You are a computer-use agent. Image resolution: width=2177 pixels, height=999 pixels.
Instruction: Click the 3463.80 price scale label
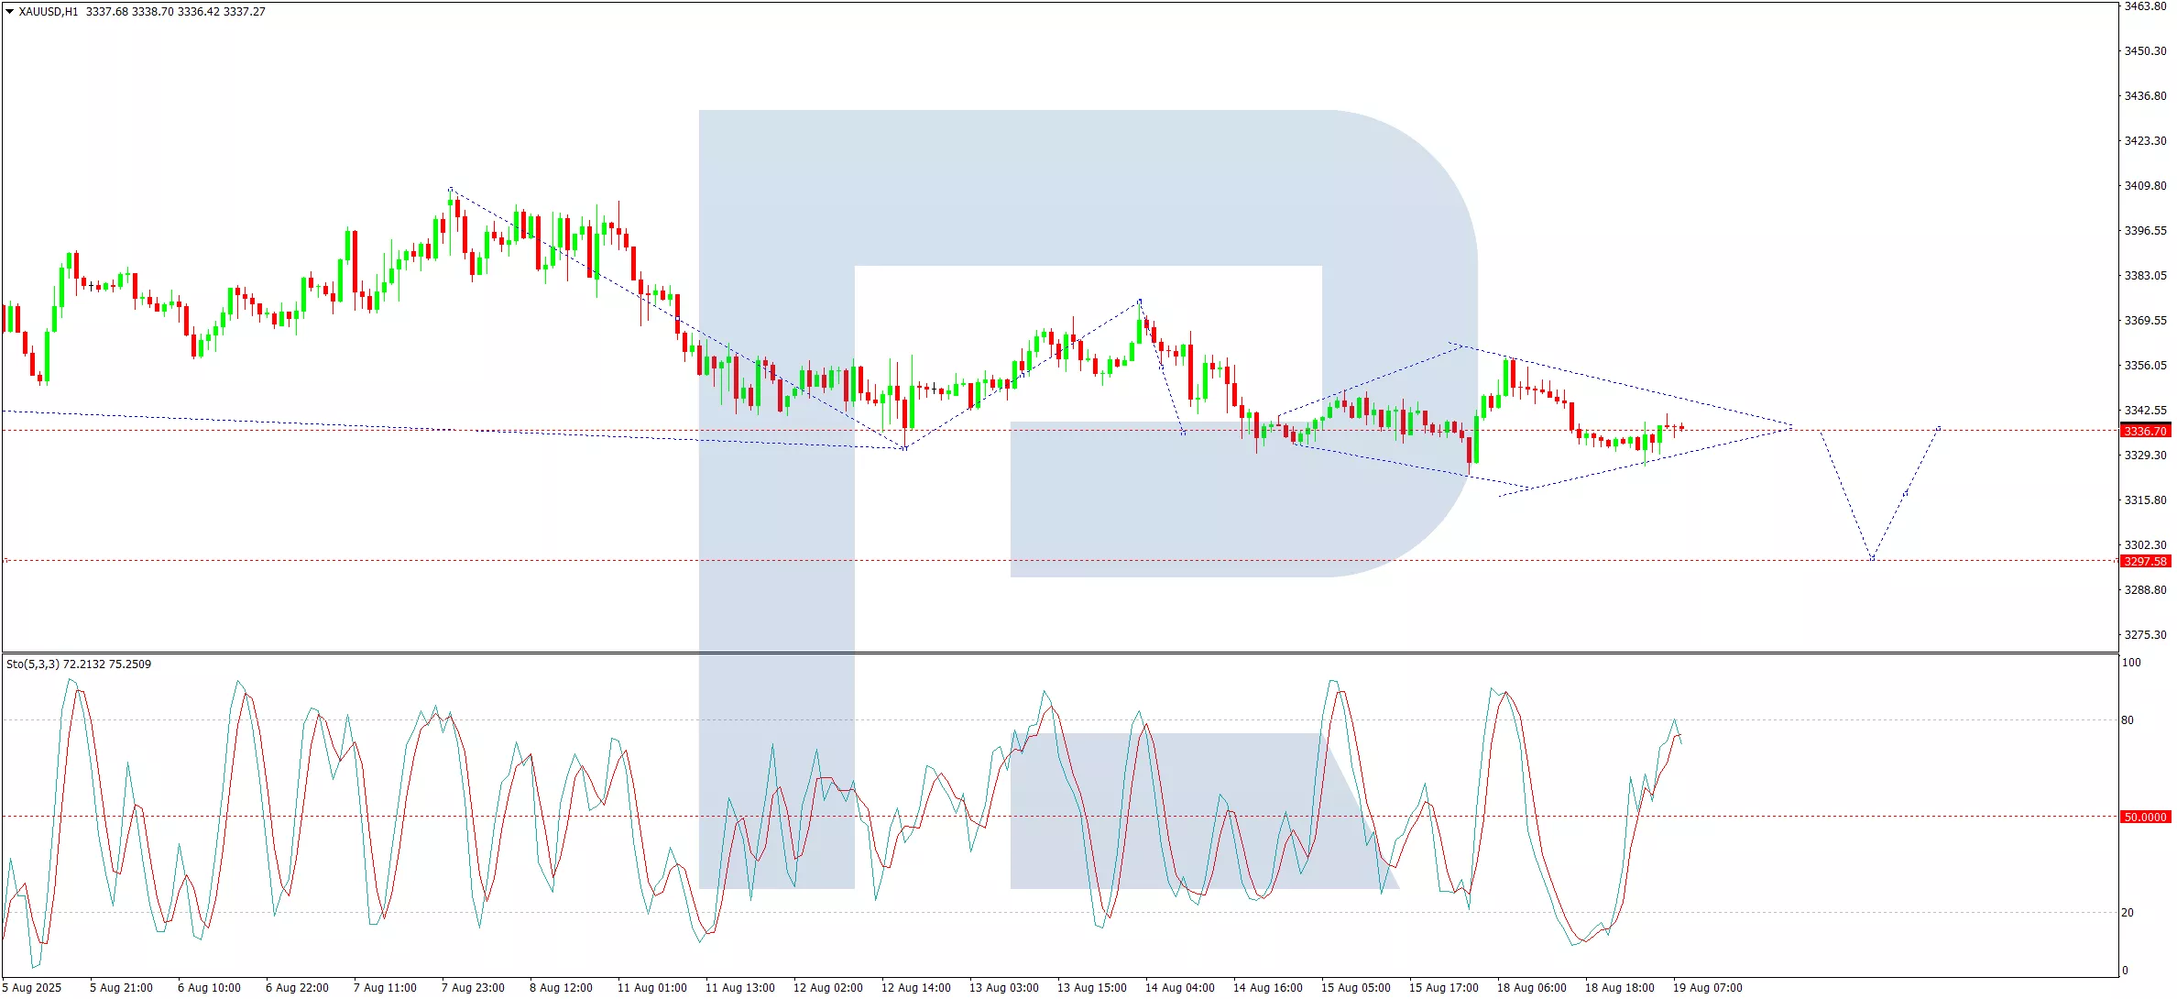pos(2145,6)
